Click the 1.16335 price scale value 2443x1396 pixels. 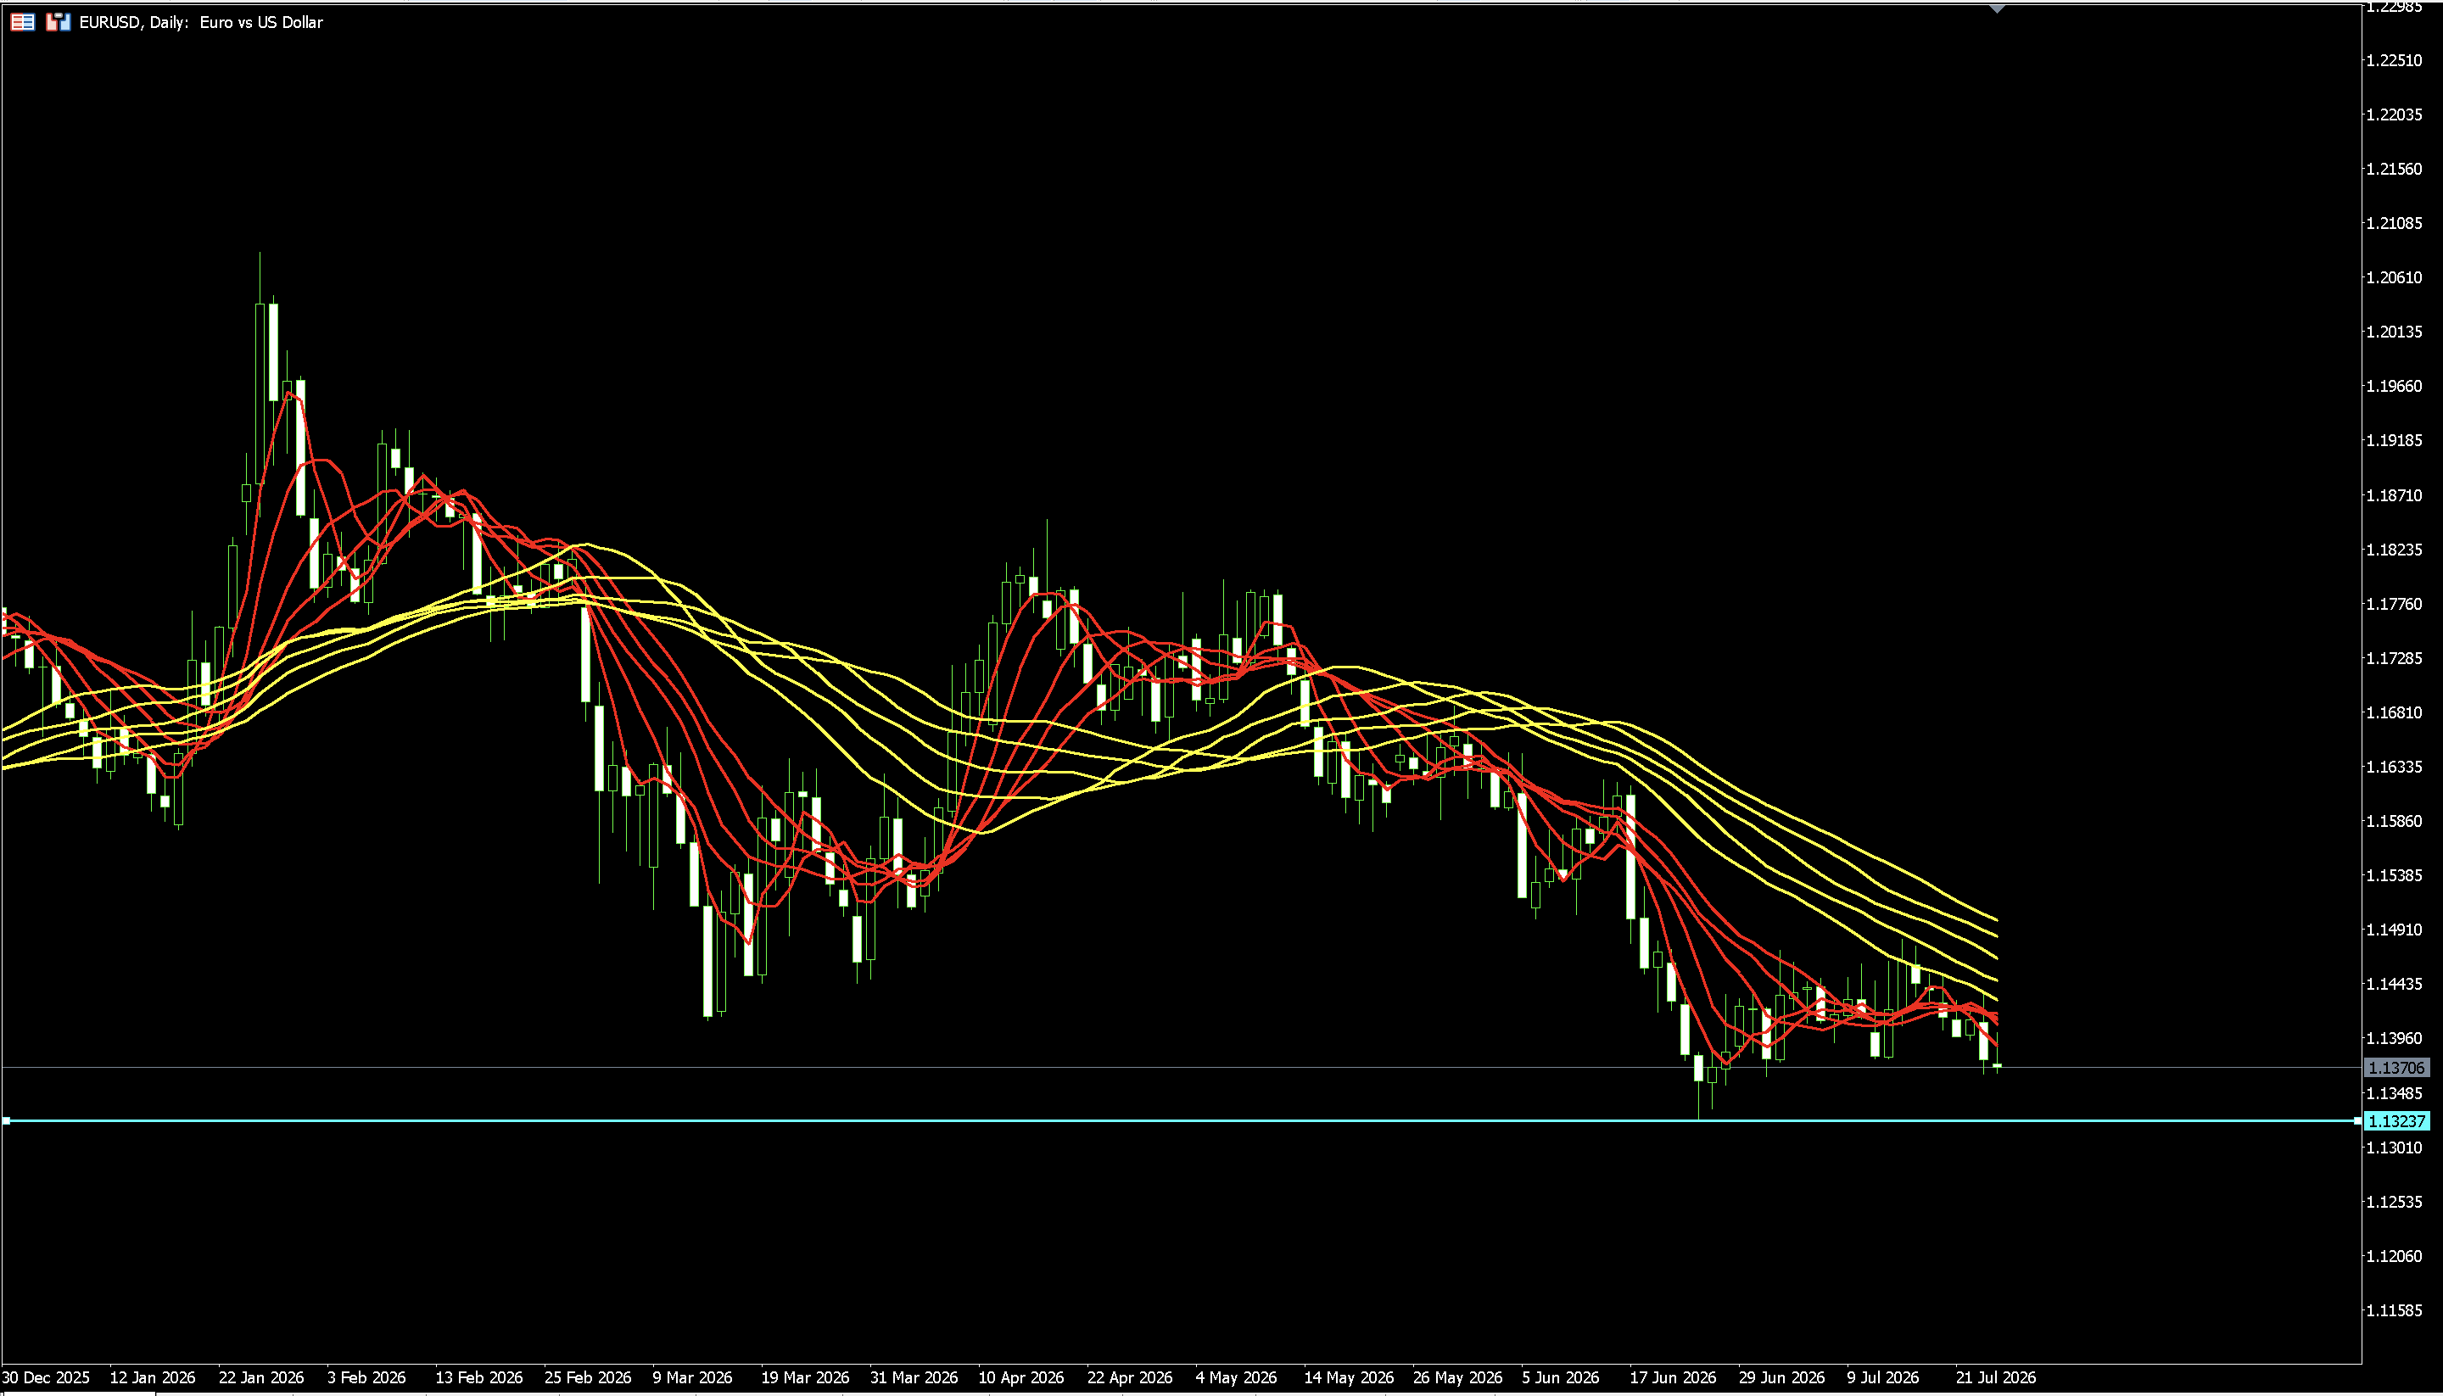coord(2394,767)
